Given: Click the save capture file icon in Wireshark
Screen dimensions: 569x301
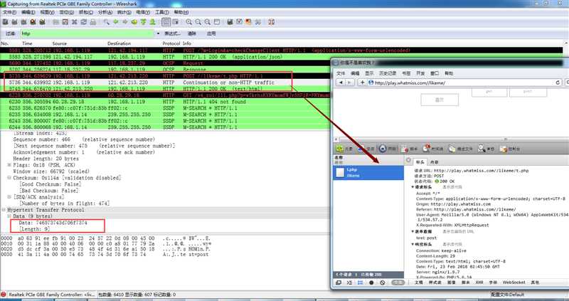Looking at the screenshot, I should pos(65,22).
